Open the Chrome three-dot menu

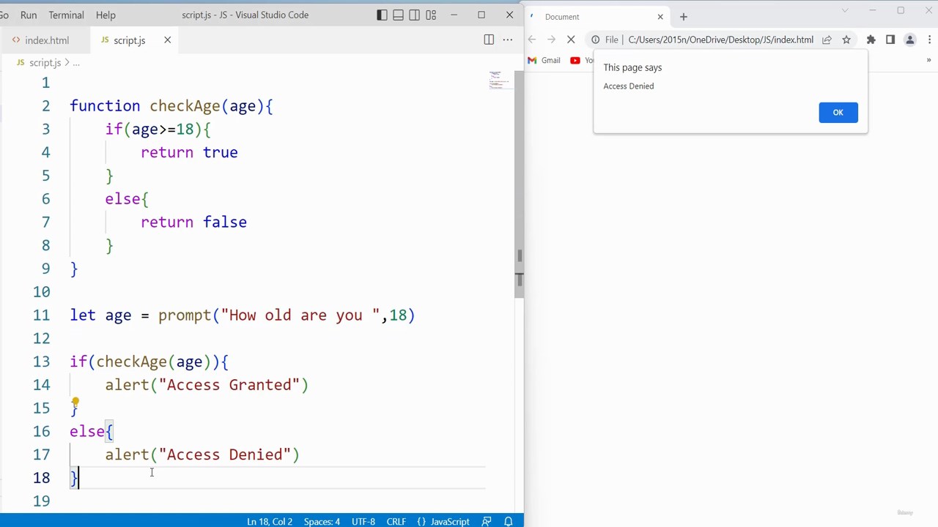click(930, 40)
